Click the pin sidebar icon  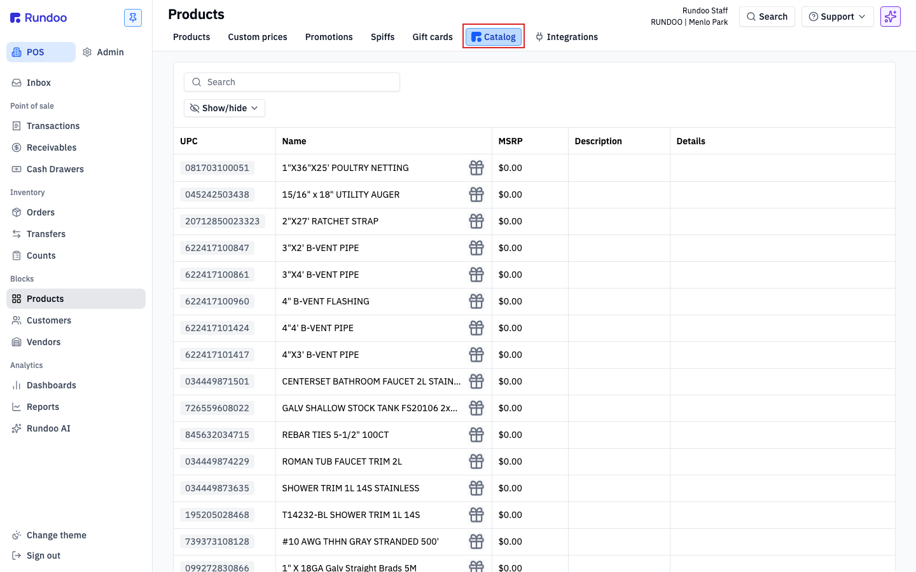point(133,18)
